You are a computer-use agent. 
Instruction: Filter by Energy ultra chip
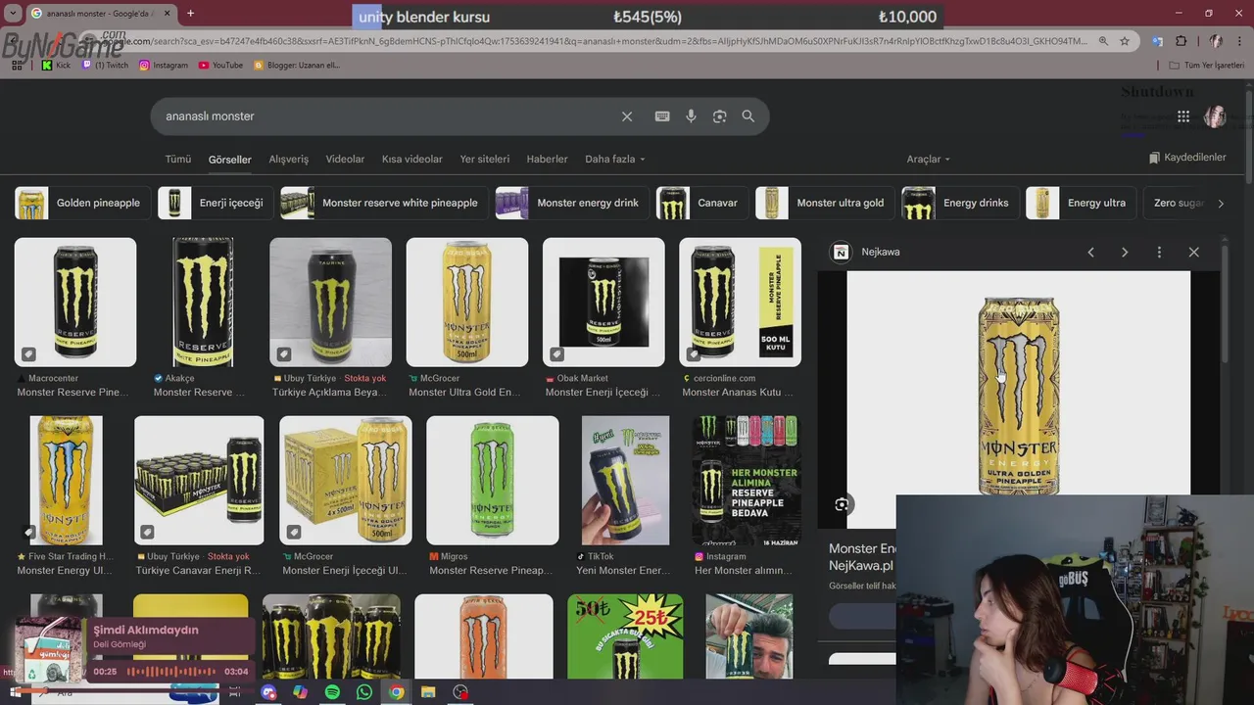(x=1081, y=203)
